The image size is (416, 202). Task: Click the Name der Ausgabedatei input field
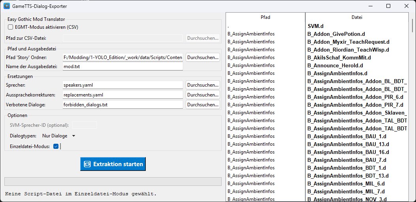123,67
